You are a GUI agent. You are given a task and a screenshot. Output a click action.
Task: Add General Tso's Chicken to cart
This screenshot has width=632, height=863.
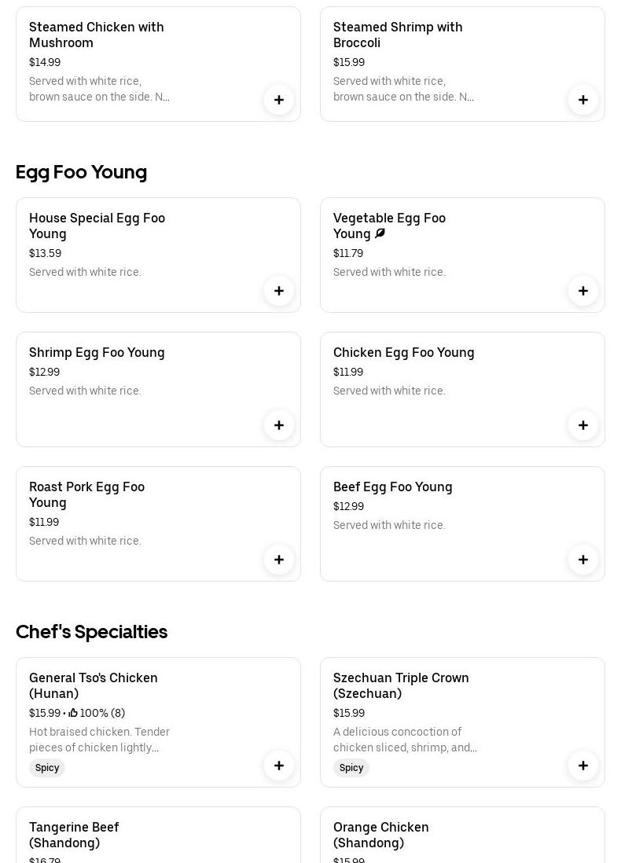coord(279,766)
